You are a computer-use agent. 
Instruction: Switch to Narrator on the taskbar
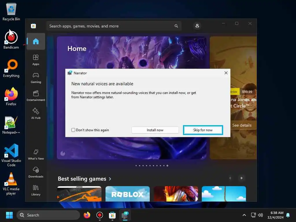(125, 215)
